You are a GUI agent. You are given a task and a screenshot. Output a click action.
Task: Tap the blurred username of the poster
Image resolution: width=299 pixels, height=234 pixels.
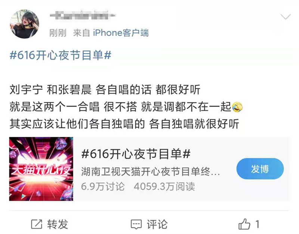pyautogui.click(x=83, y=15)
